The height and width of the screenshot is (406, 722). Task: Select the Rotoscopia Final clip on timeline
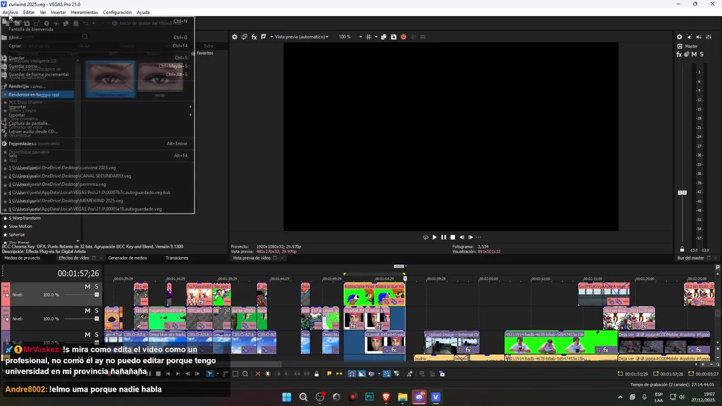click(375, 294)
